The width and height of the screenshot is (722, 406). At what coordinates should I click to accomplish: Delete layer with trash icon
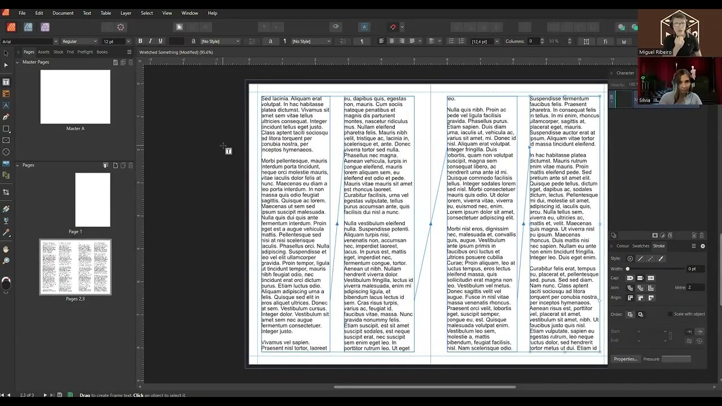[x=702, y=235]
